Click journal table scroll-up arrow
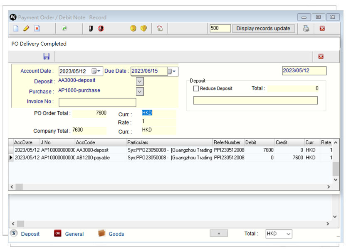Viewport: 351px width, 249px height. (x=336, y=142)
